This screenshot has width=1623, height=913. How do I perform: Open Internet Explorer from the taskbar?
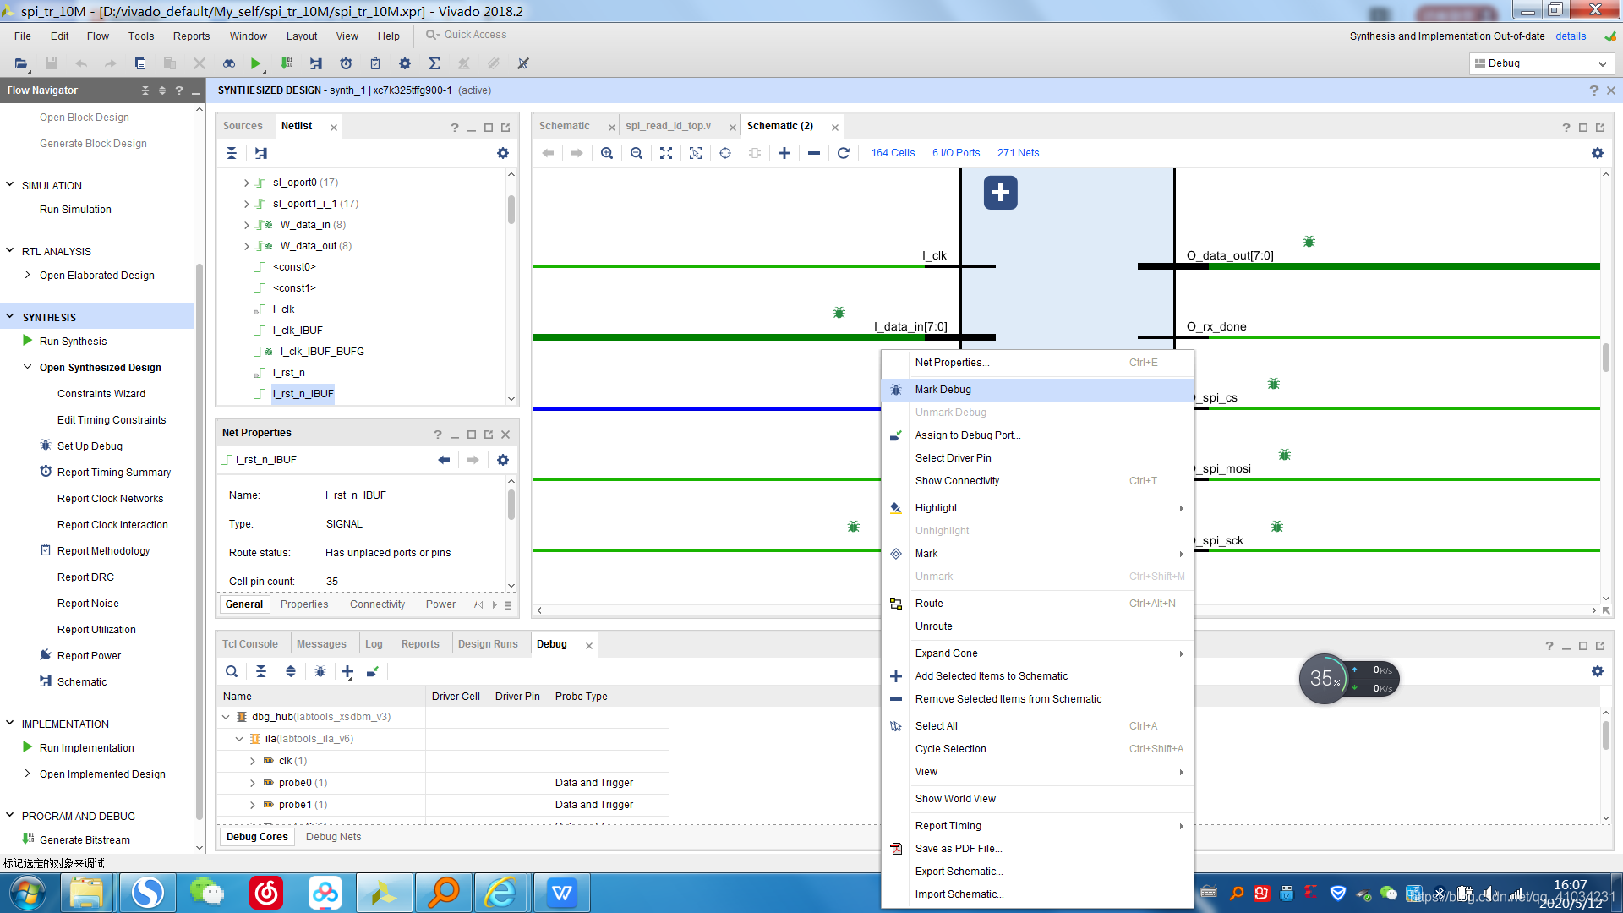point(500,893)
